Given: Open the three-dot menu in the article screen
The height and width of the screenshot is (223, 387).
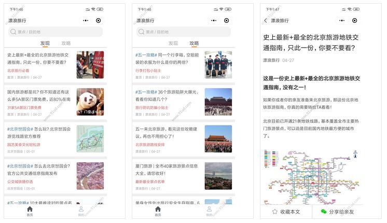Looking at the screenshot, I should tap(342, 20).
